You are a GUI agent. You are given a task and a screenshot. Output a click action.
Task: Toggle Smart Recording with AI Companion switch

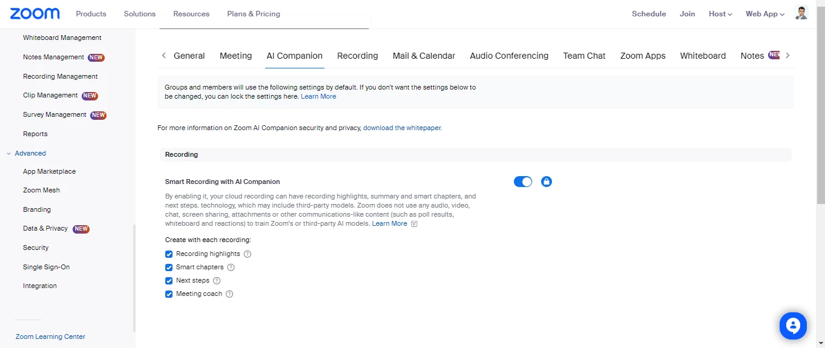pyautogui.click(x=523, y=182)
